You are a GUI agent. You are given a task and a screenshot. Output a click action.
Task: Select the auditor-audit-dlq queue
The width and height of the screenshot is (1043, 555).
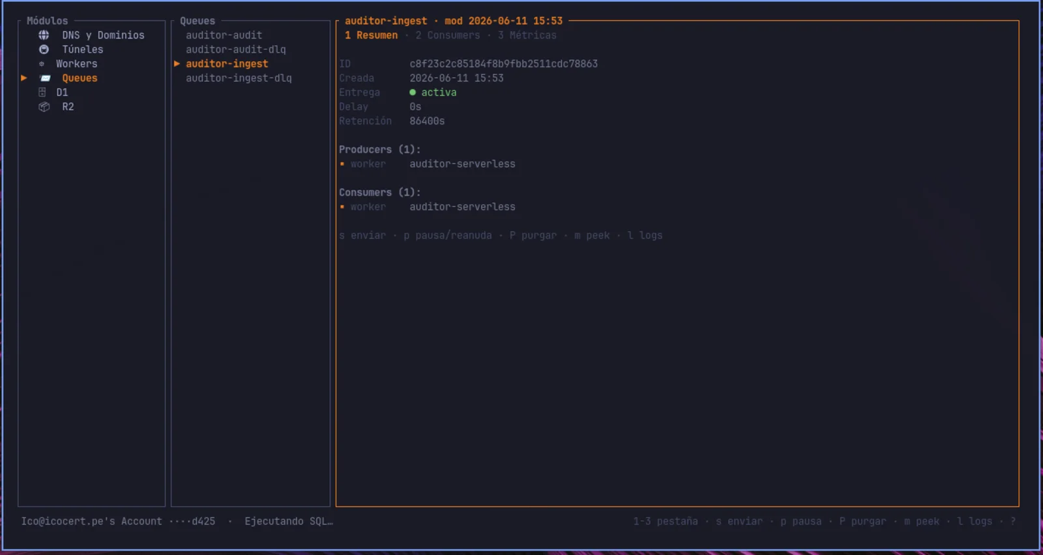point(235,50)
